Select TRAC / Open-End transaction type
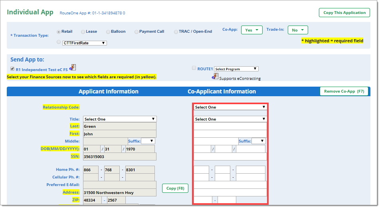 [x=176, y=32]
